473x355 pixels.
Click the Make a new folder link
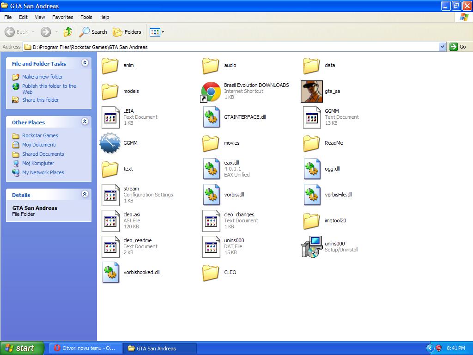tap(42, 77)
